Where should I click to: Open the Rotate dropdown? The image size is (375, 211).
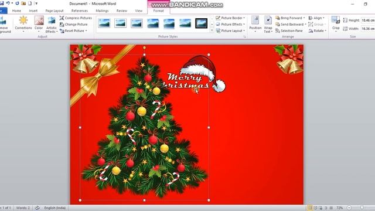[x=318, y=31]
